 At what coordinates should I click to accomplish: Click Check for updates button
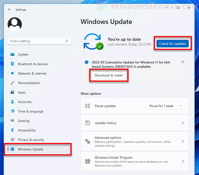click(x=173, y=44)
